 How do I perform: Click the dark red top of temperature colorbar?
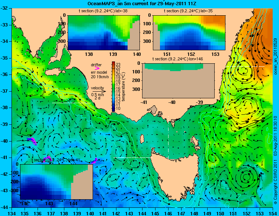point(113,63)
